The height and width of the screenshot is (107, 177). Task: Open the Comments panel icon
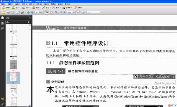click(2, 99)
